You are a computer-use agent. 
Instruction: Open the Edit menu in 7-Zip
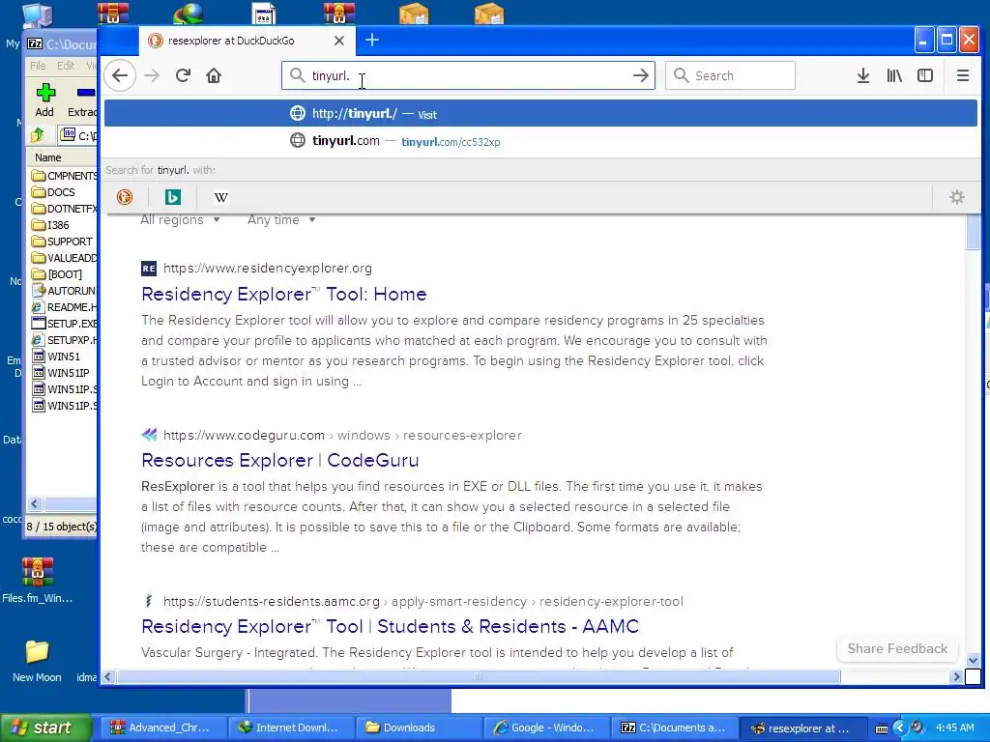pos(66,66)
